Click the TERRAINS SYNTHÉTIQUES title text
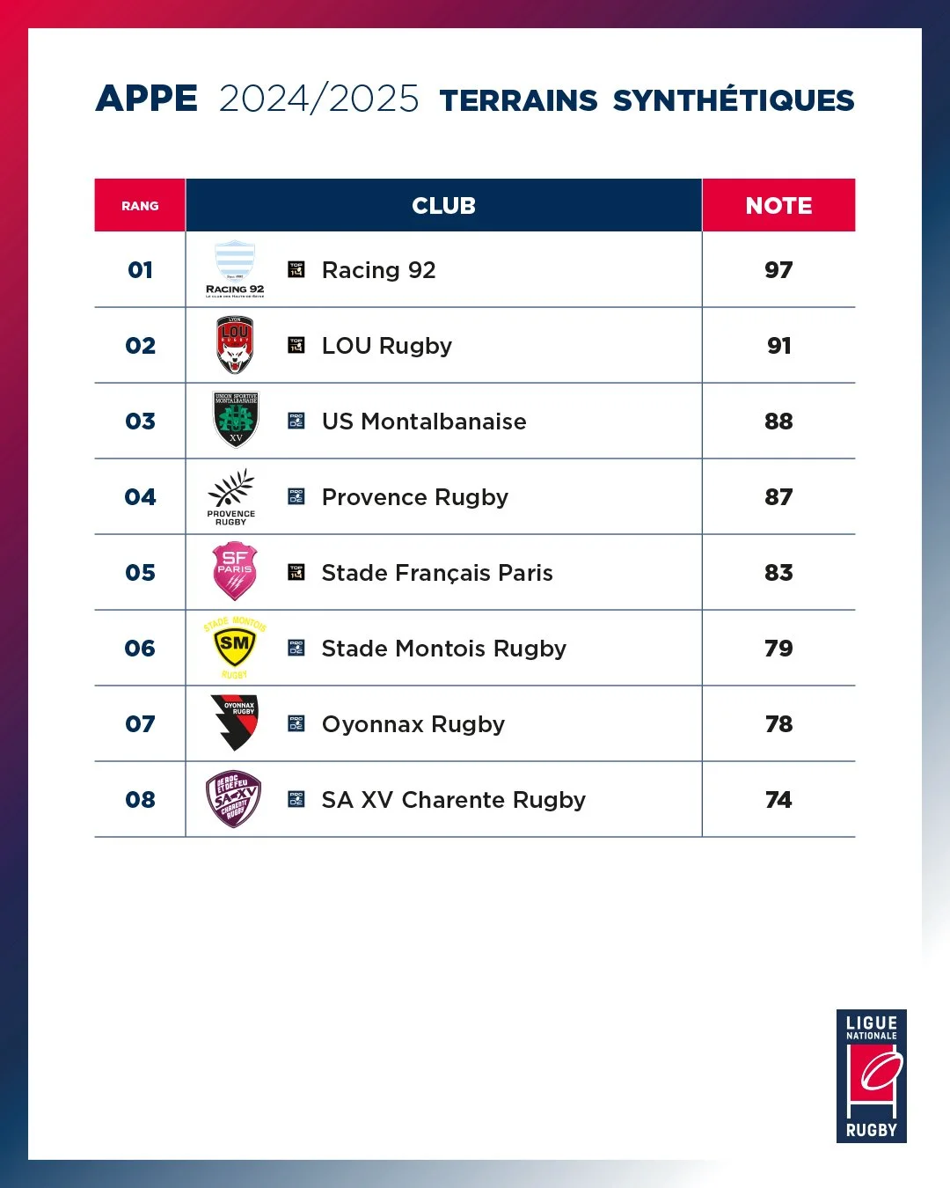The height and width of the screenshot is (1188, 950). point(647,99)
